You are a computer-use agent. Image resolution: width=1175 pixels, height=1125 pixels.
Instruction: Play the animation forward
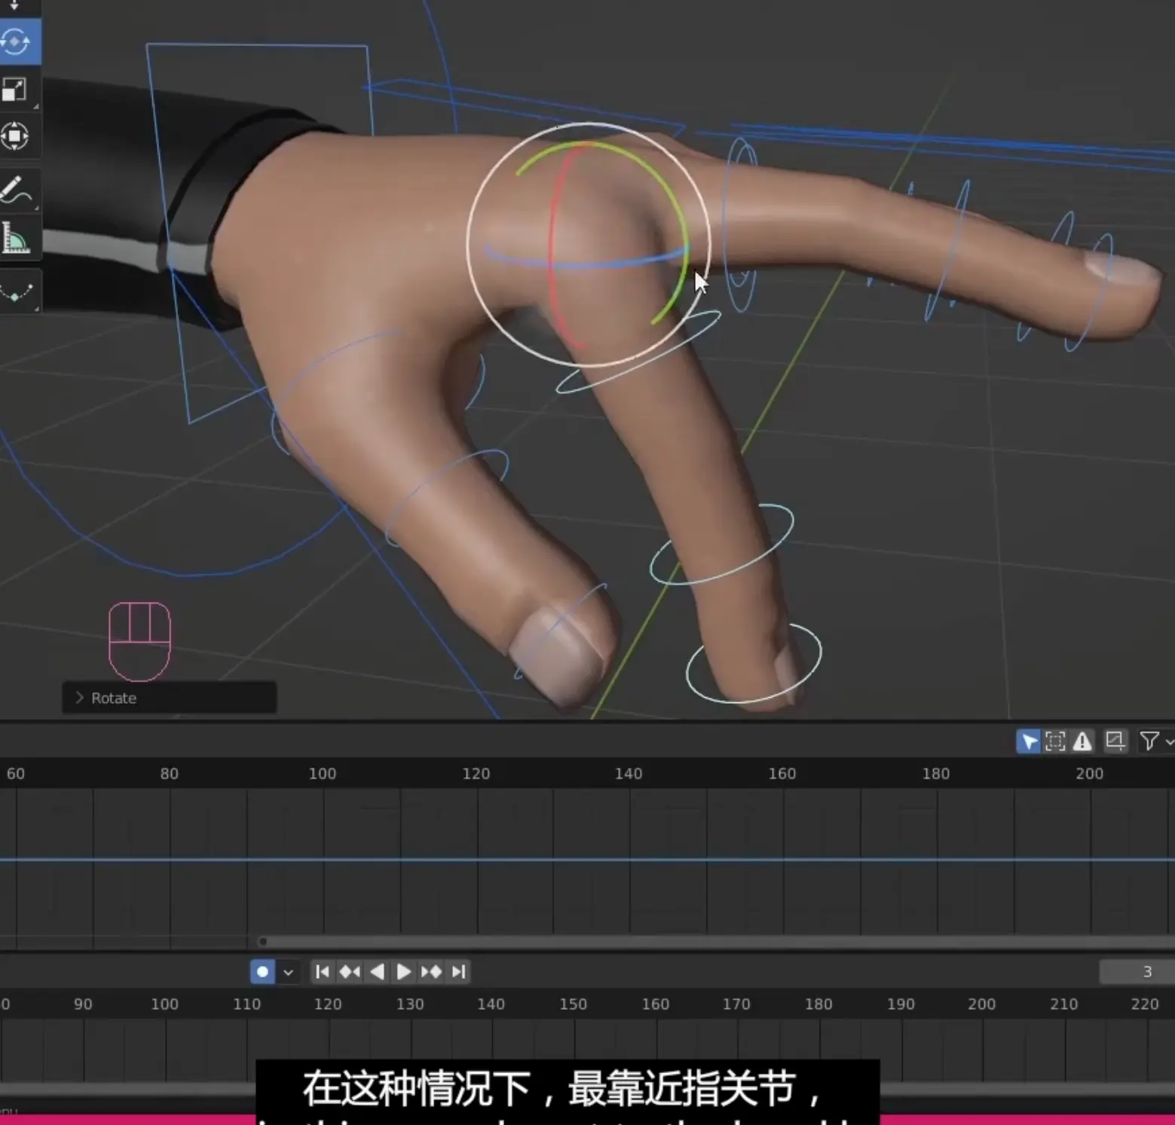[x=403, y=972]
